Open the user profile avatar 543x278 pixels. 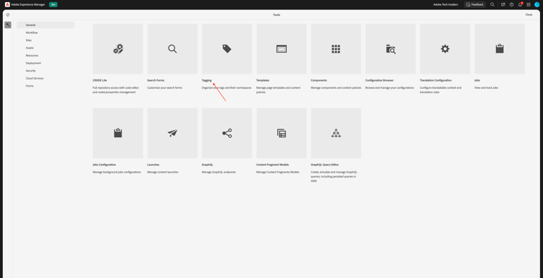coord(537,4)
